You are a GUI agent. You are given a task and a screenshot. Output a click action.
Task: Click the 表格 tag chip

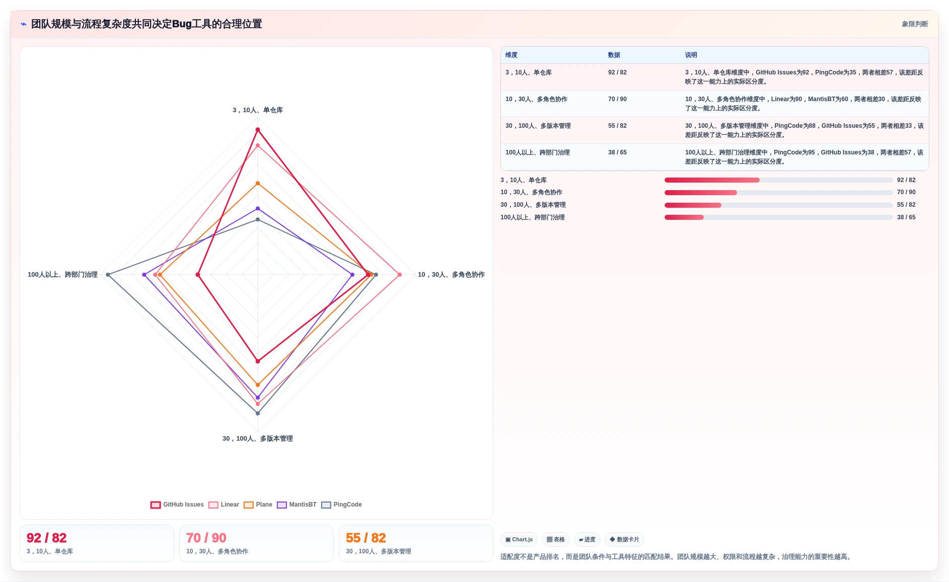(x=556, y=539)
